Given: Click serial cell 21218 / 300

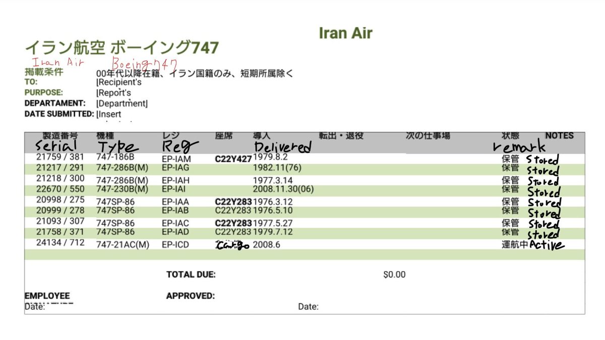Looking at the screenshot, I should tap(60, 178).
